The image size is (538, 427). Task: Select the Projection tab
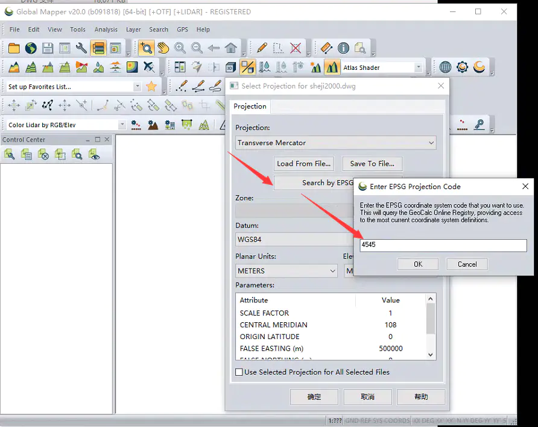click(250, 106)
